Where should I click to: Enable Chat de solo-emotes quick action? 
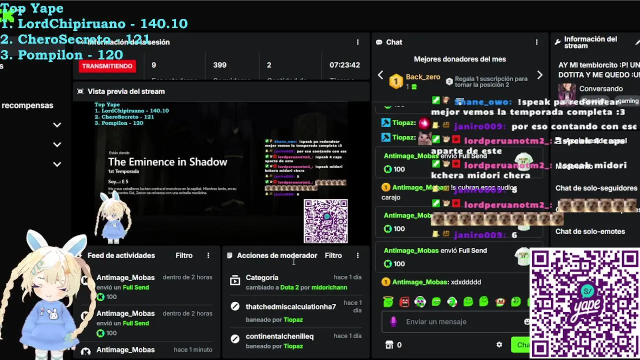(590, 231)
